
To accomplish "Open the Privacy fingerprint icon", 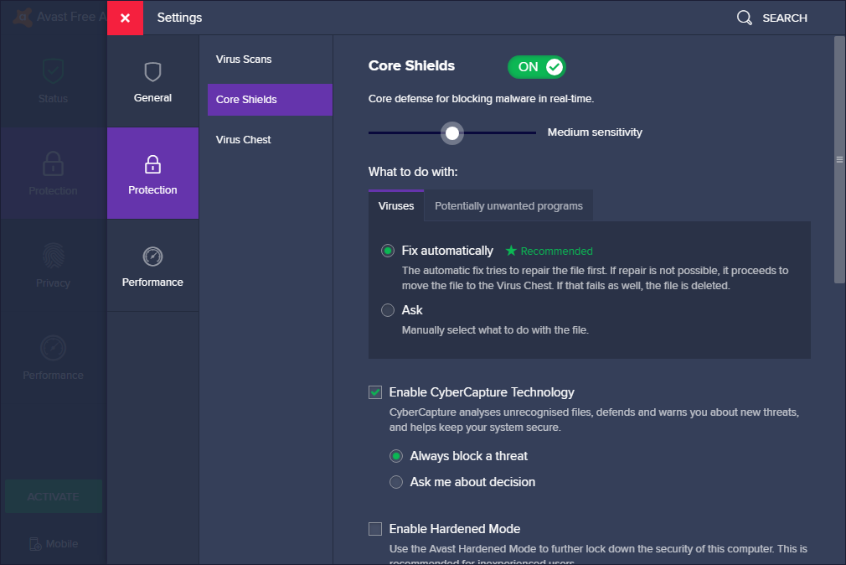I will click(x=53, y=256).
